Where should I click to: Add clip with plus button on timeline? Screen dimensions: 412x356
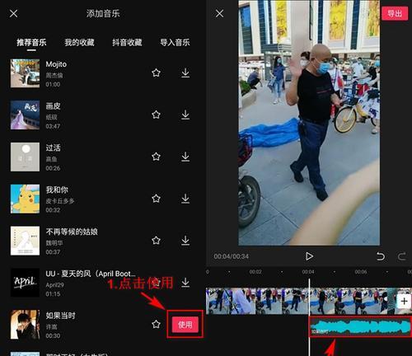coord(404,302)
